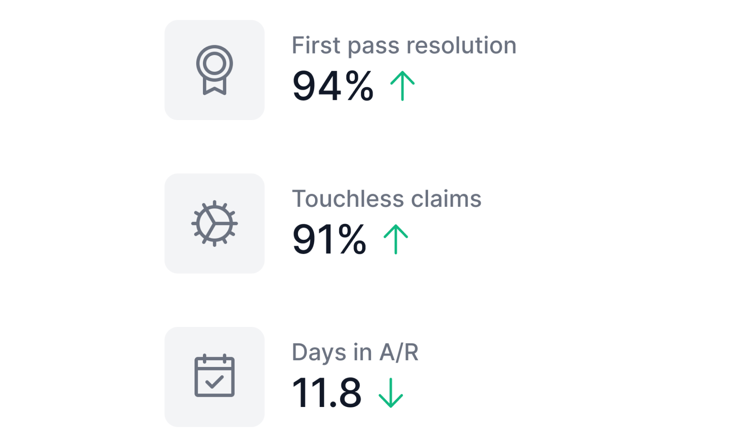
Task: Open the First pass resolution card
Action: 515,99
